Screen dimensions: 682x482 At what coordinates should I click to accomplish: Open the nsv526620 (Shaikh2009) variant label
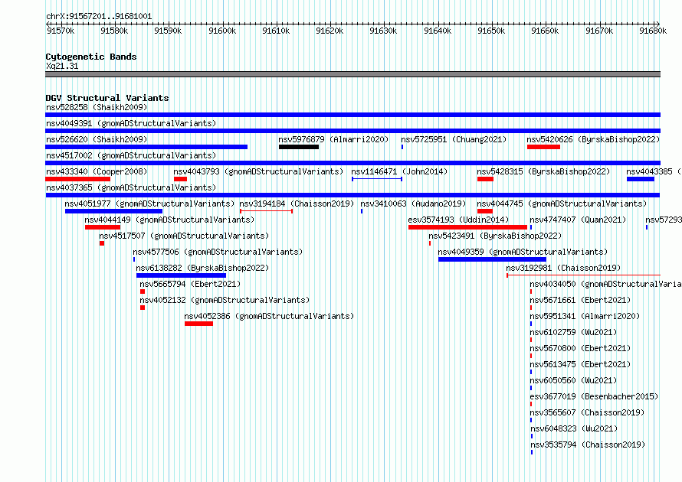[x=97, y=139]
